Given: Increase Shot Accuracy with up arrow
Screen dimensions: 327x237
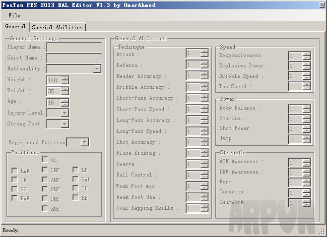Looking at the screenshot, I should (x=204, y=140).
